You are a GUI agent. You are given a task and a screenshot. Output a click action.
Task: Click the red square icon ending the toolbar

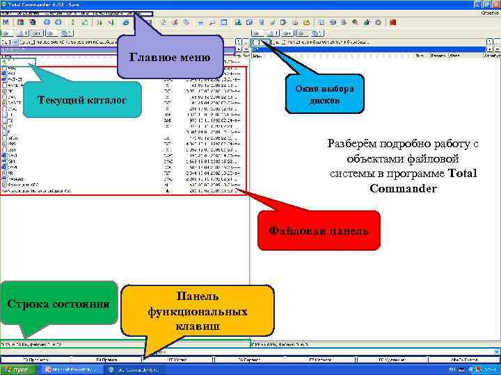pyautogui.click(x=393, y=22)
